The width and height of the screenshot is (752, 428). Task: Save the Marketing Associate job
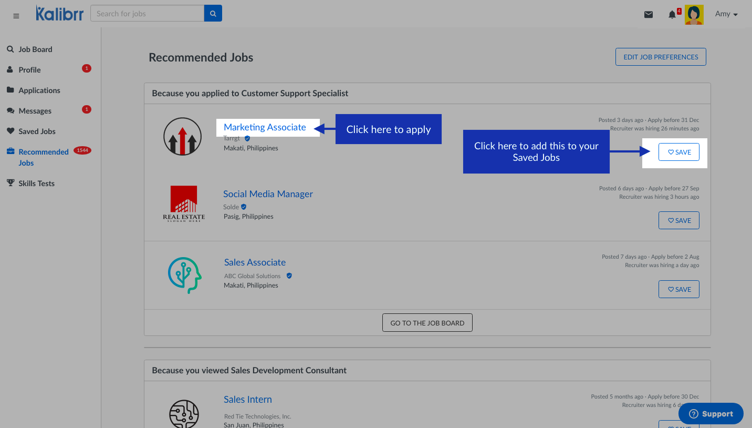coord(678,152)
